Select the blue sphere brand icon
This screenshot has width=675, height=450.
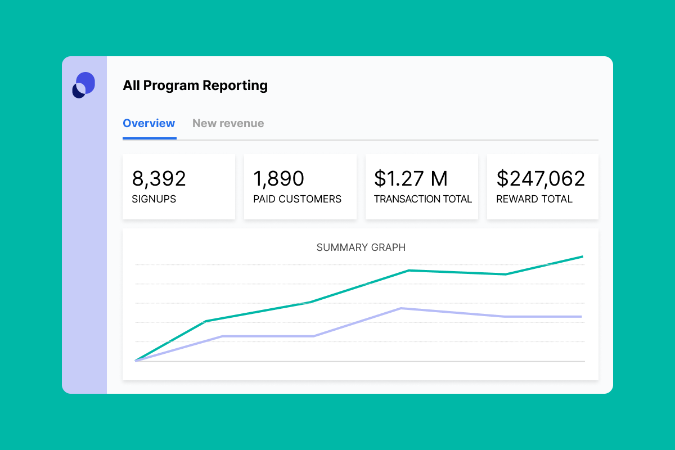coord(83,85)
